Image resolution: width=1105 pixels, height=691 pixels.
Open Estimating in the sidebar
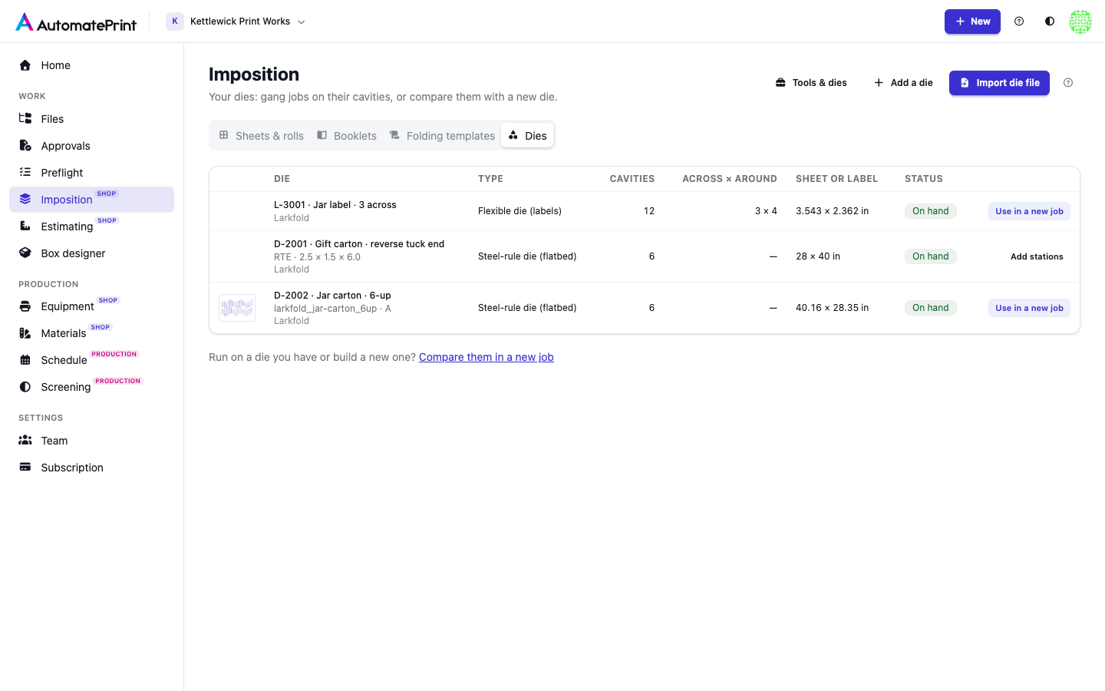tap(91, 226)
